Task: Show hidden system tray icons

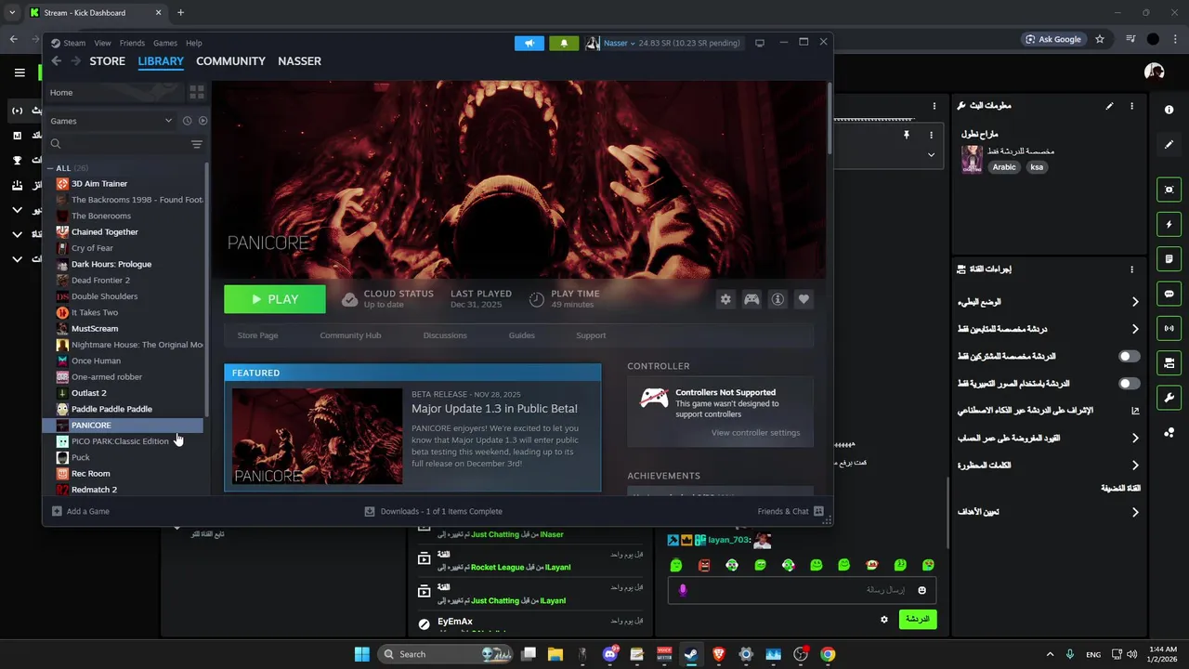Action: (x=1050, y=654)
